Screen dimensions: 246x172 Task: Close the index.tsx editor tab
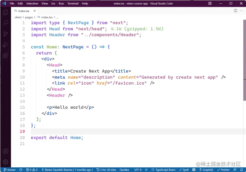pyautogui.click(x=34, y=11)
